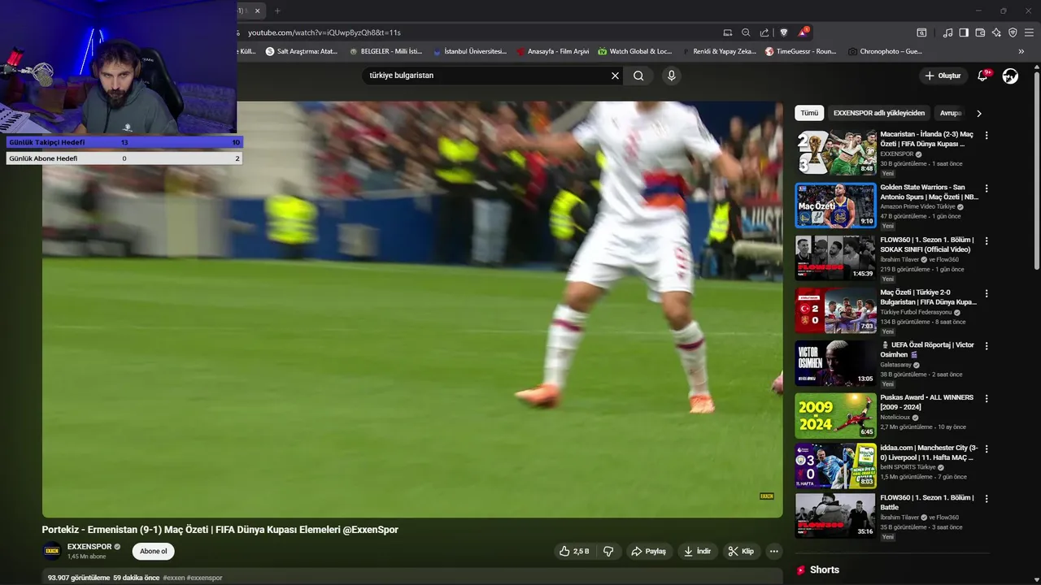Viewport: 1041px width, 585px height.
Task: Click the browser zoom magnifier icon
Action: 746,32
